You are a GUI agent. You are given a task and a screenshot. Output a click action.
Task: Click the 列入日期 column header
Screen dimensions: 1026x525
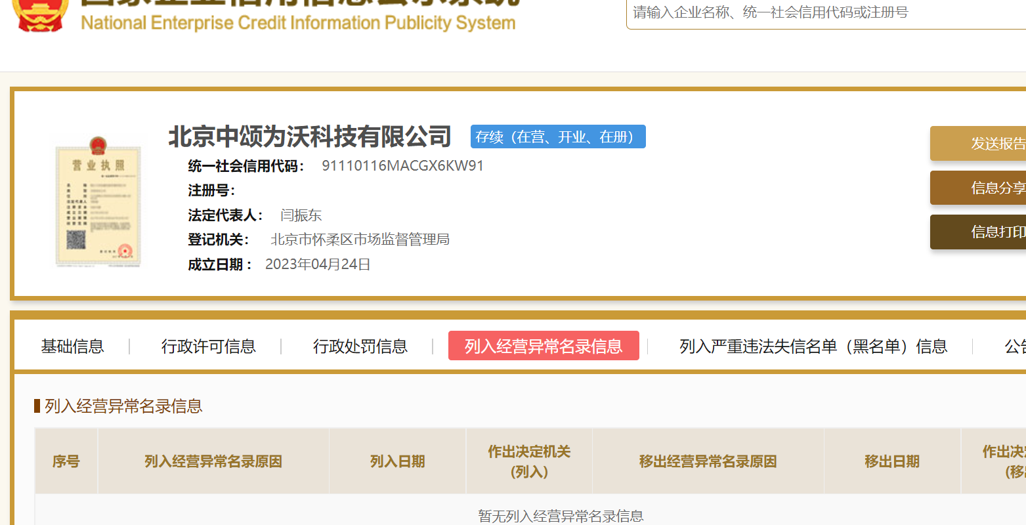[x=398, y=461]
